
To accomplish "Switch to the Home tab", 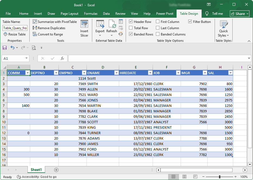I will [x=24, y=14].
